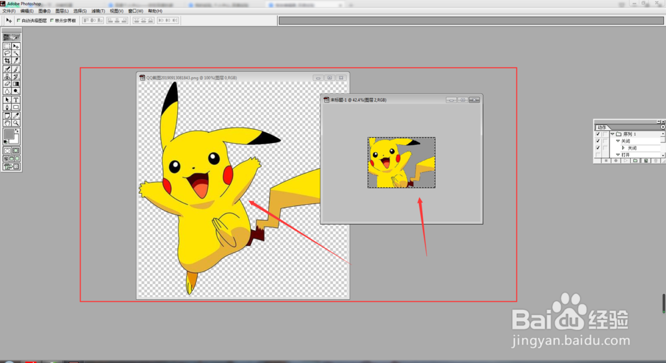Image resolution: width=666 pixels, height=363 pixels.
Task: Select the Clone Stamp tool
Action: click(7, 76)
